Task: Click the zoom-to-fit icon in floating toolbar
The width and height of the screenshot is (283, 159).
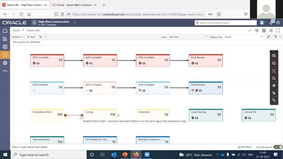Action: click(274, 71)
